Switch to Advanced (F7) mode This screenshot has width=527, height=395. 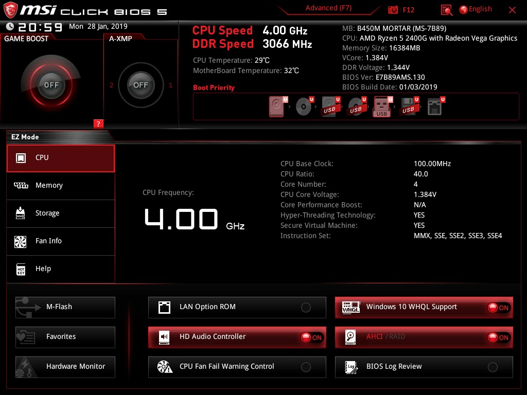328,8
